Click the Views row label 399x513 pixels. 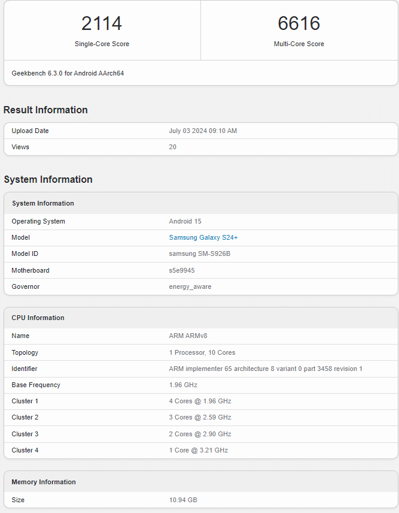(x=20, y=147)
